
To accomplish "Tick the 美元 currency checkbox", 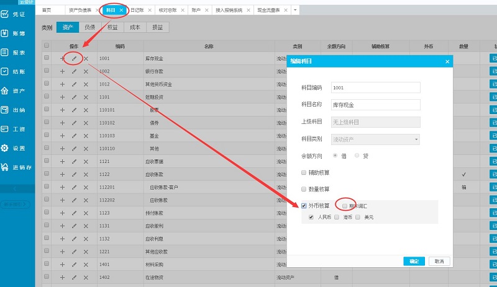I will tap(358, 218).
